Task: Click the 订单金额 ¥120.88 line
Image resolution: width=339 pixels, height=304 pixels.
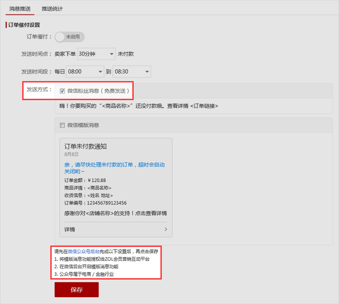Action: (x=85, y=180)
